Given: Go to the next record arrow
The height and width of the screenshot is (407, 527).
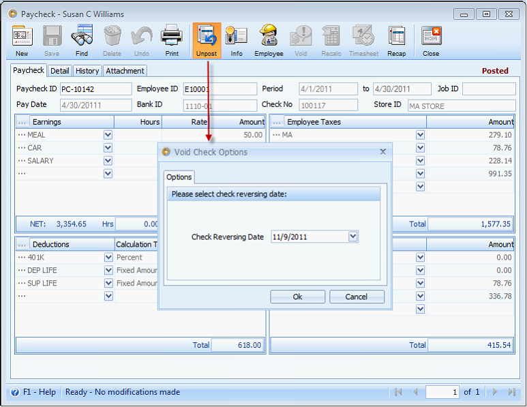Looking at the screenshot, I should 495,392.
